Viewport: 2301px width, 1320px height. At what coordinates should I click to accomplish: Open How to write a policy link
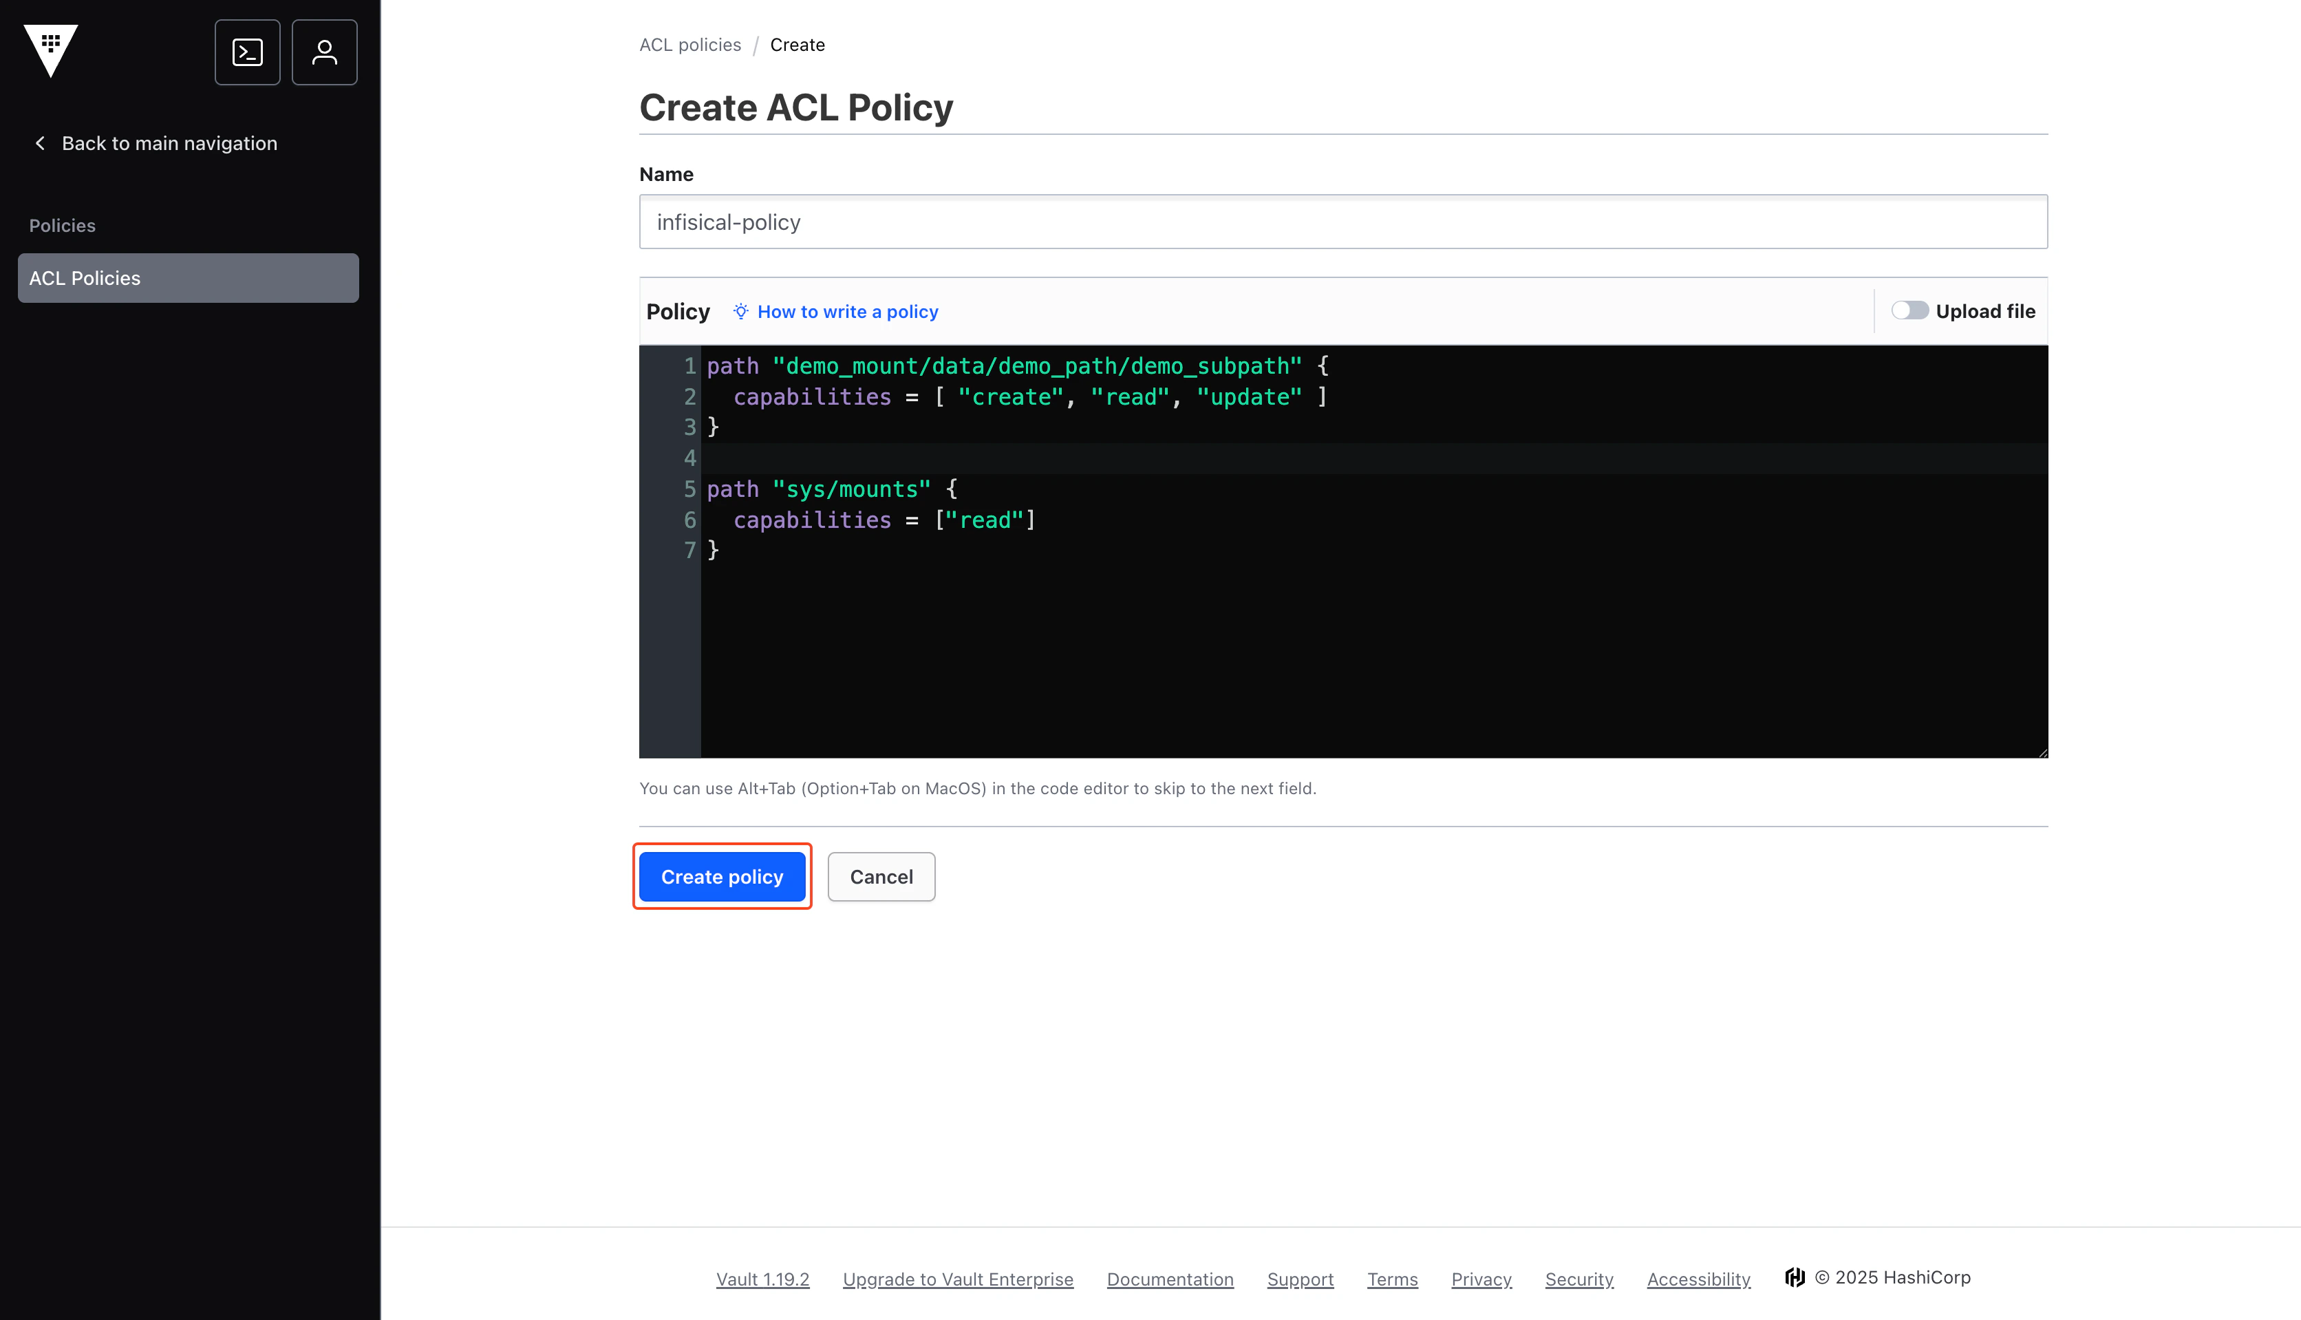coord(847,312)
